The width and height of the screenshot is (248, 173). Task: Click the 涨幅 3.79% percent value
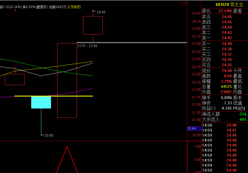pyautogui.click(x=227, y=81)
